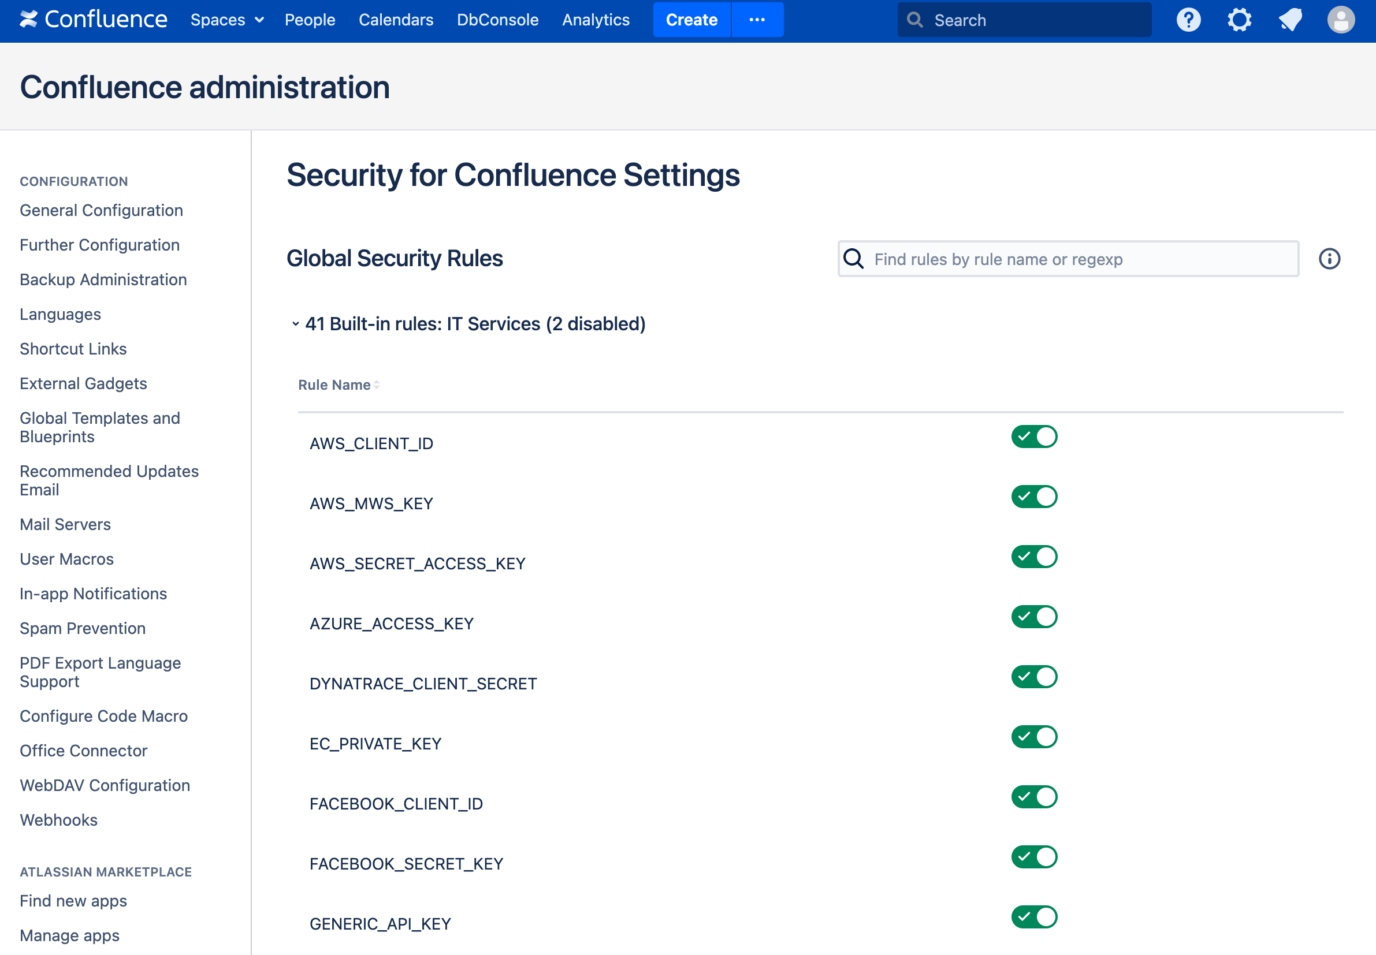Click the info icon beside rule search
This screenshot has width=1376, height=955.
(x=1329, y=259)
